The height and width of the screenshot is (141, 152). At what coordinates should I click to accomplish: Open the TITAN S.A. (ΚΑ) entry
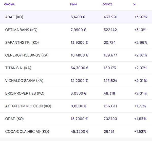(x=18, y=68)
